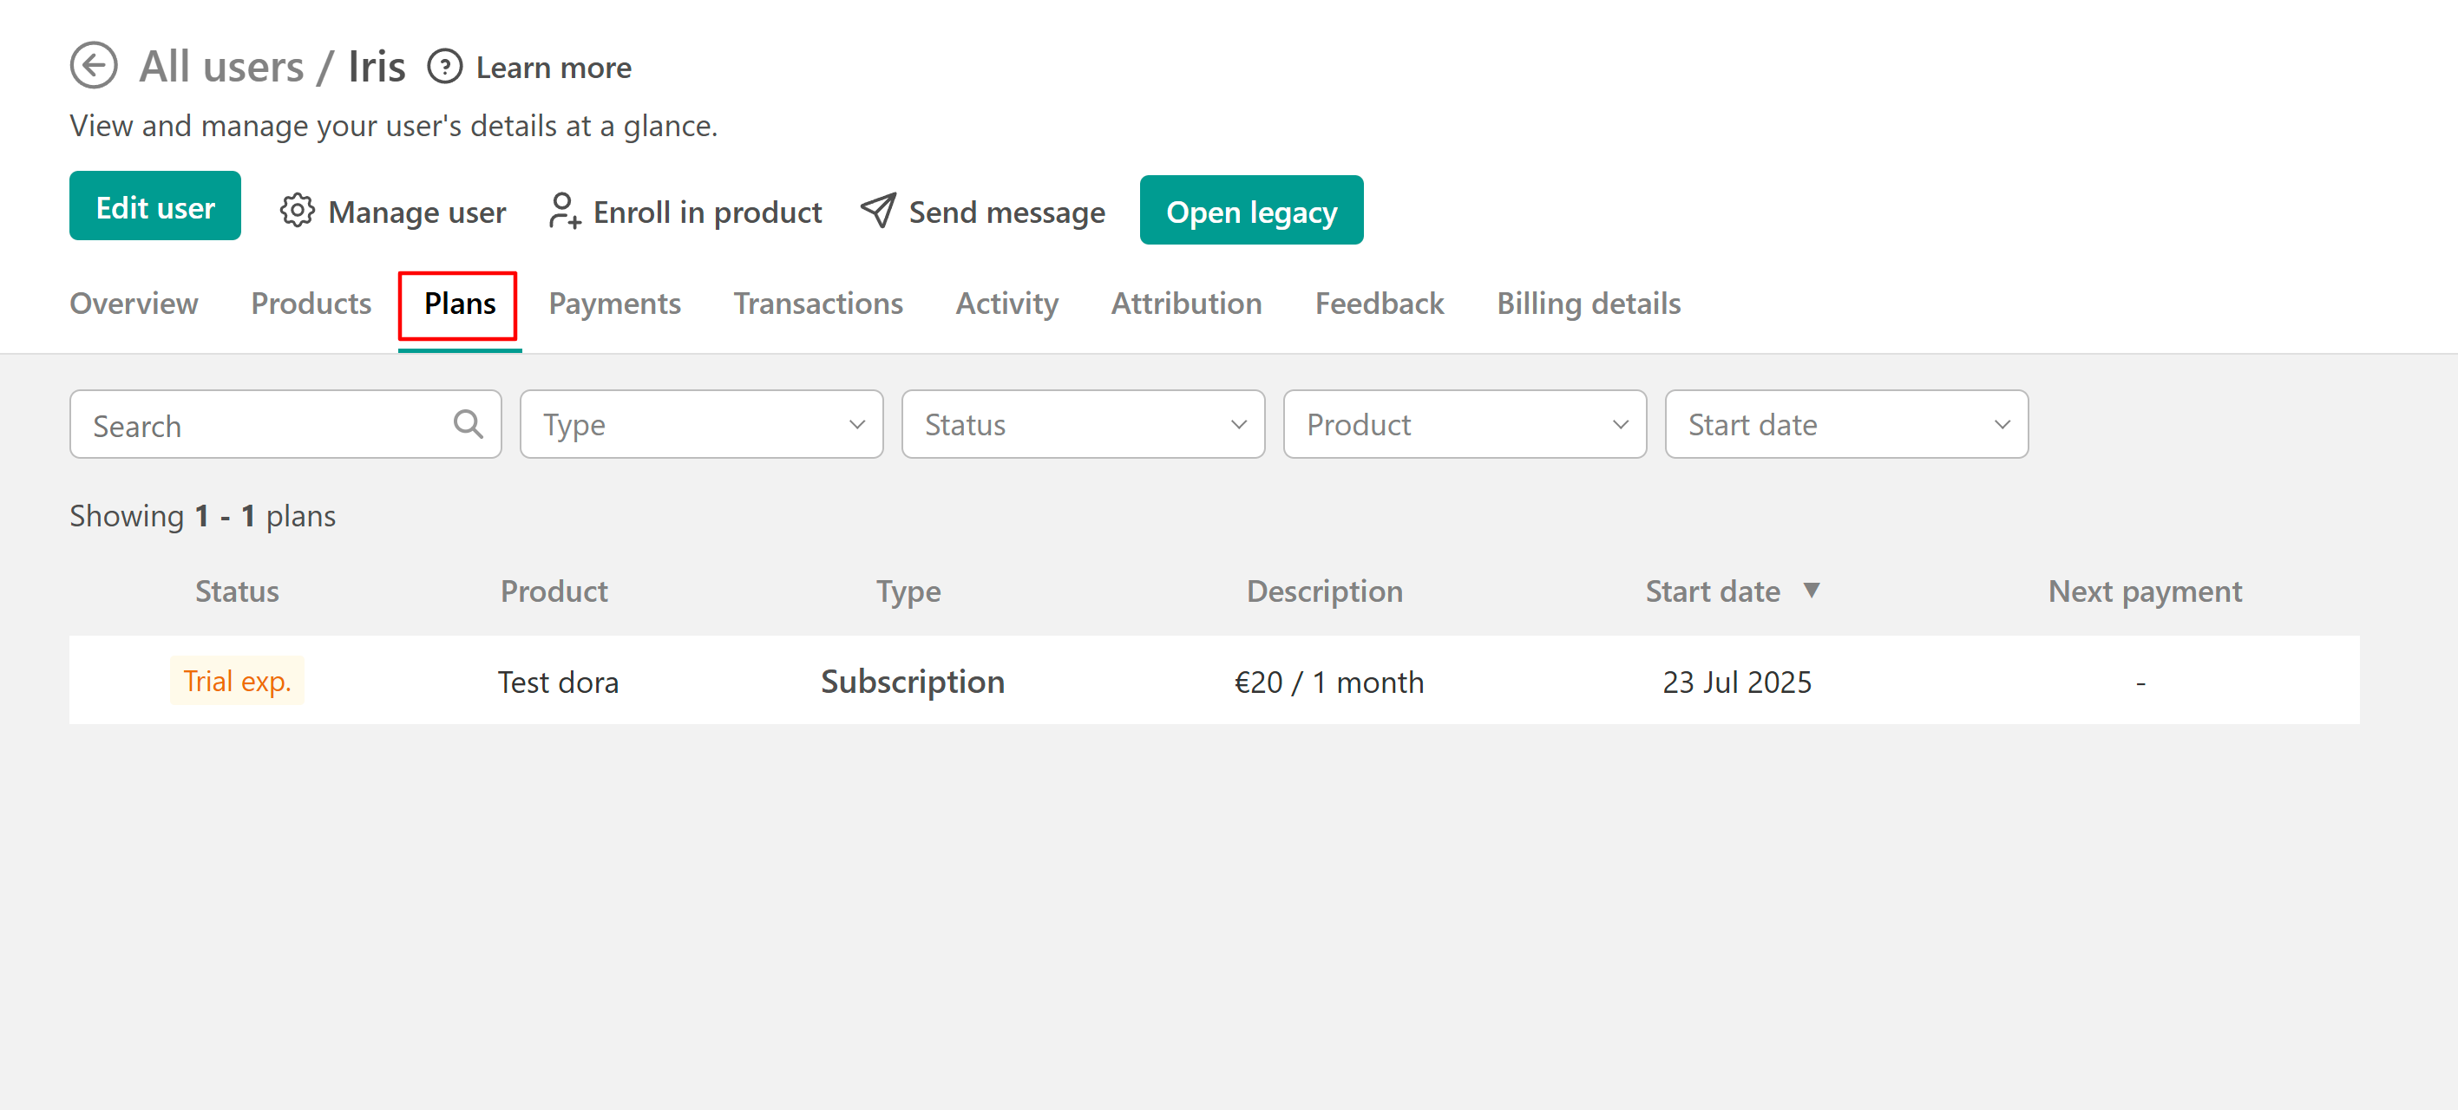This screenshot has width=2458, height=1110.
Task: Click the Send message paper plane icon
Action: click(x=878, y=211)
